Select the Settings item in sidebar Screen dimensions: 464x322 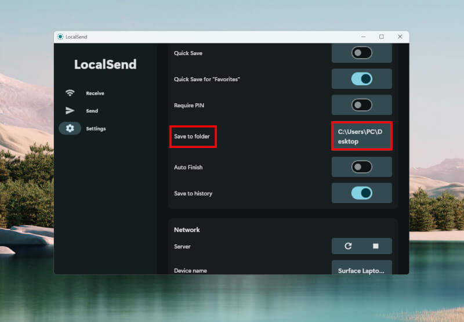coord(96,128)
